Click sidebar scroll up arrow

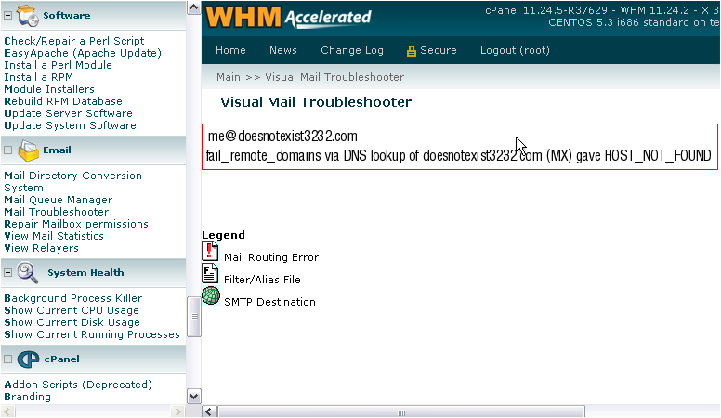pyautogui.click(x=193, y=7)
